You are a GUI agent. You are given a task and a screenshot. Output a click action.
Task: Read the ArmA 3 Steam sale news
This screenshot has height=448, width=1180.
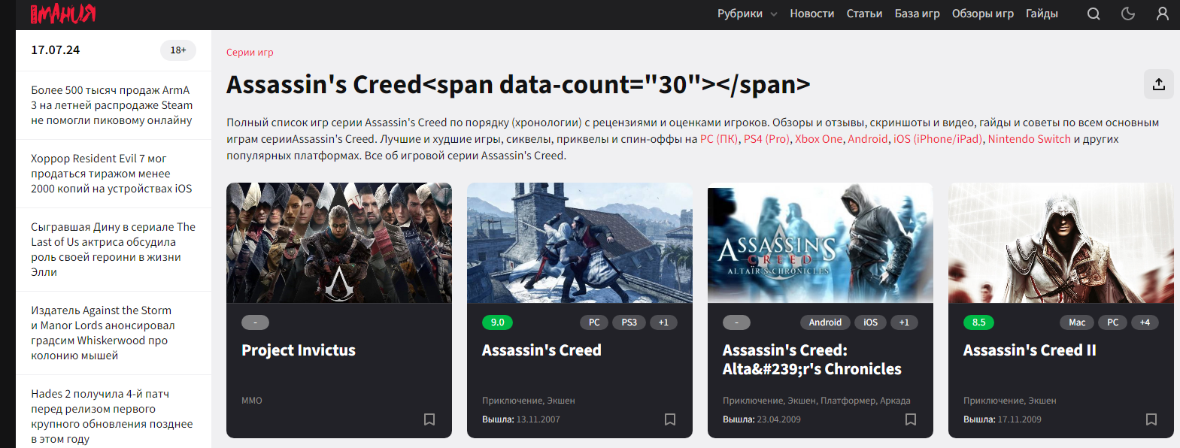click(x=112, y=105)
